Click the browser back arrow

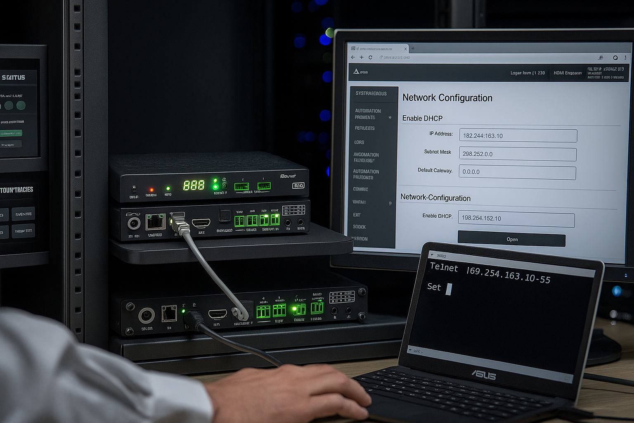(x=353, y=57)
